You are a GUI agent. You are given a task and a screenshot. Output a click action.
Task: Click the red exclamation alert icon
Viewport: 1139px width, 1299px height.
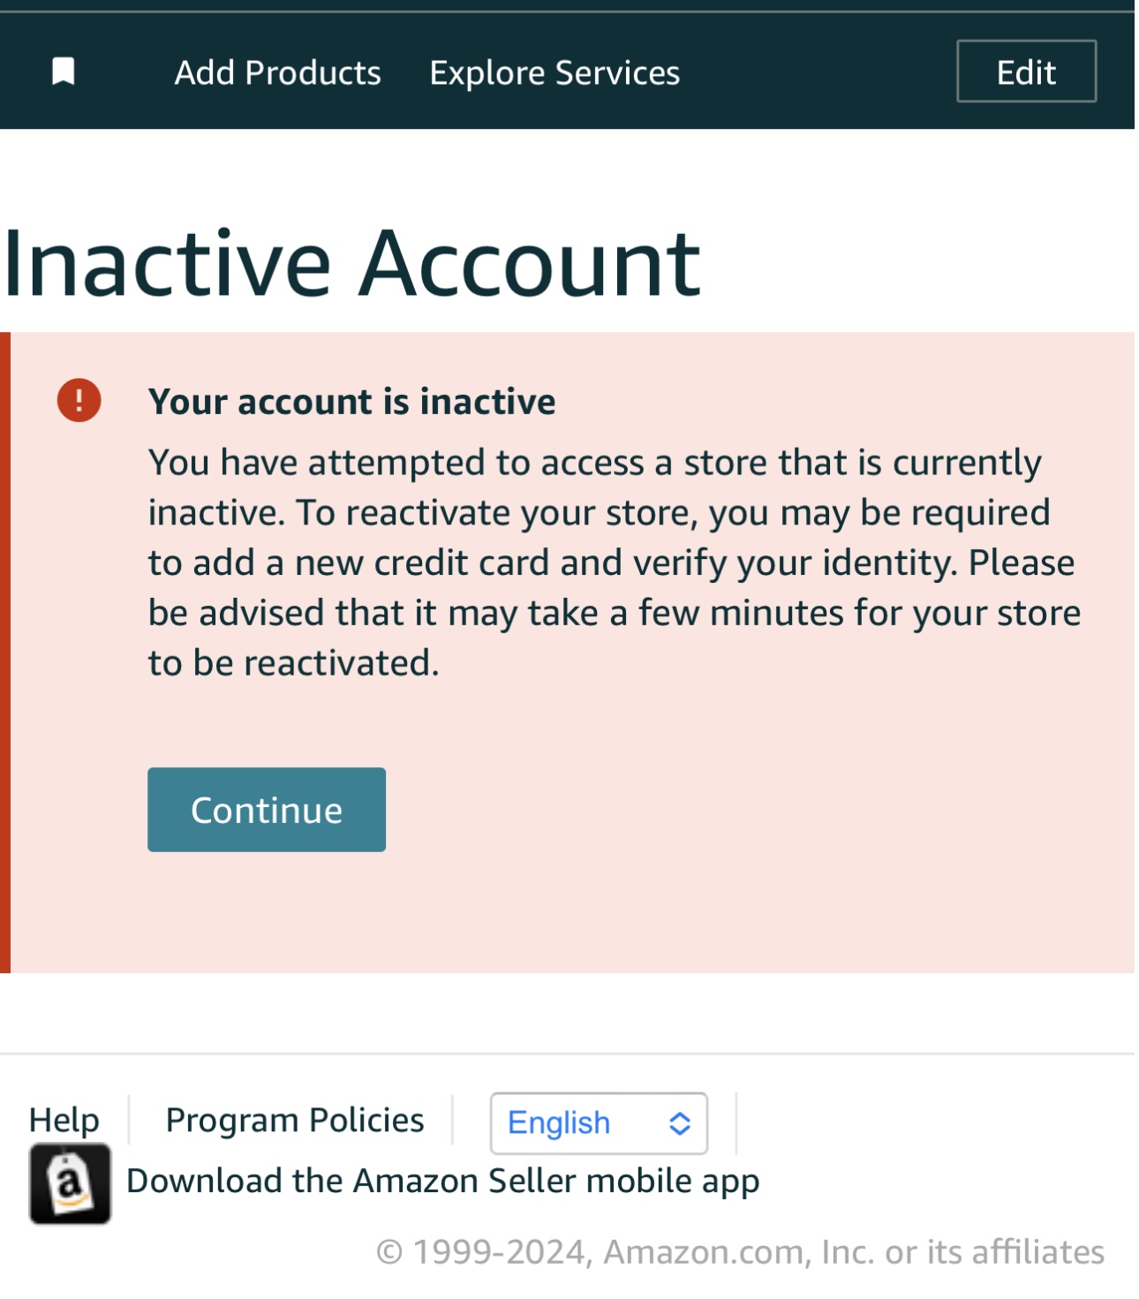pyautogui.click(x=79, y=400)
